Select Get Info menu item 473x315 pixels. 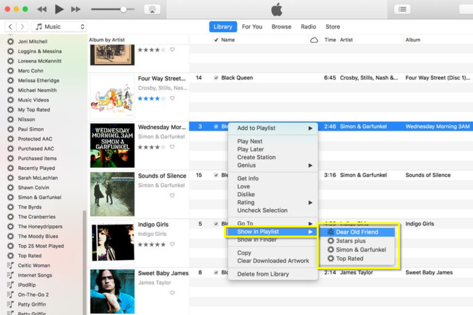tap(248, 178)
